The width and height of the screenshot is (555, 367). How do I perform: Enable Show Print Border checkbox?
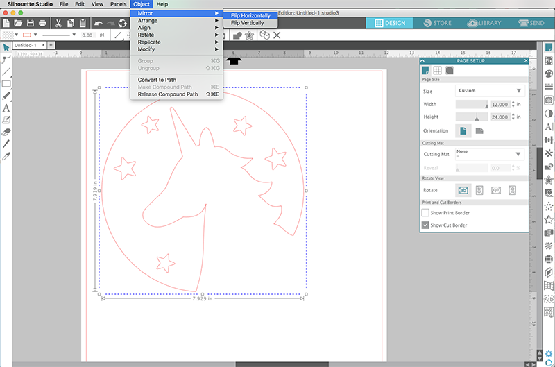(x=425, y=213)
